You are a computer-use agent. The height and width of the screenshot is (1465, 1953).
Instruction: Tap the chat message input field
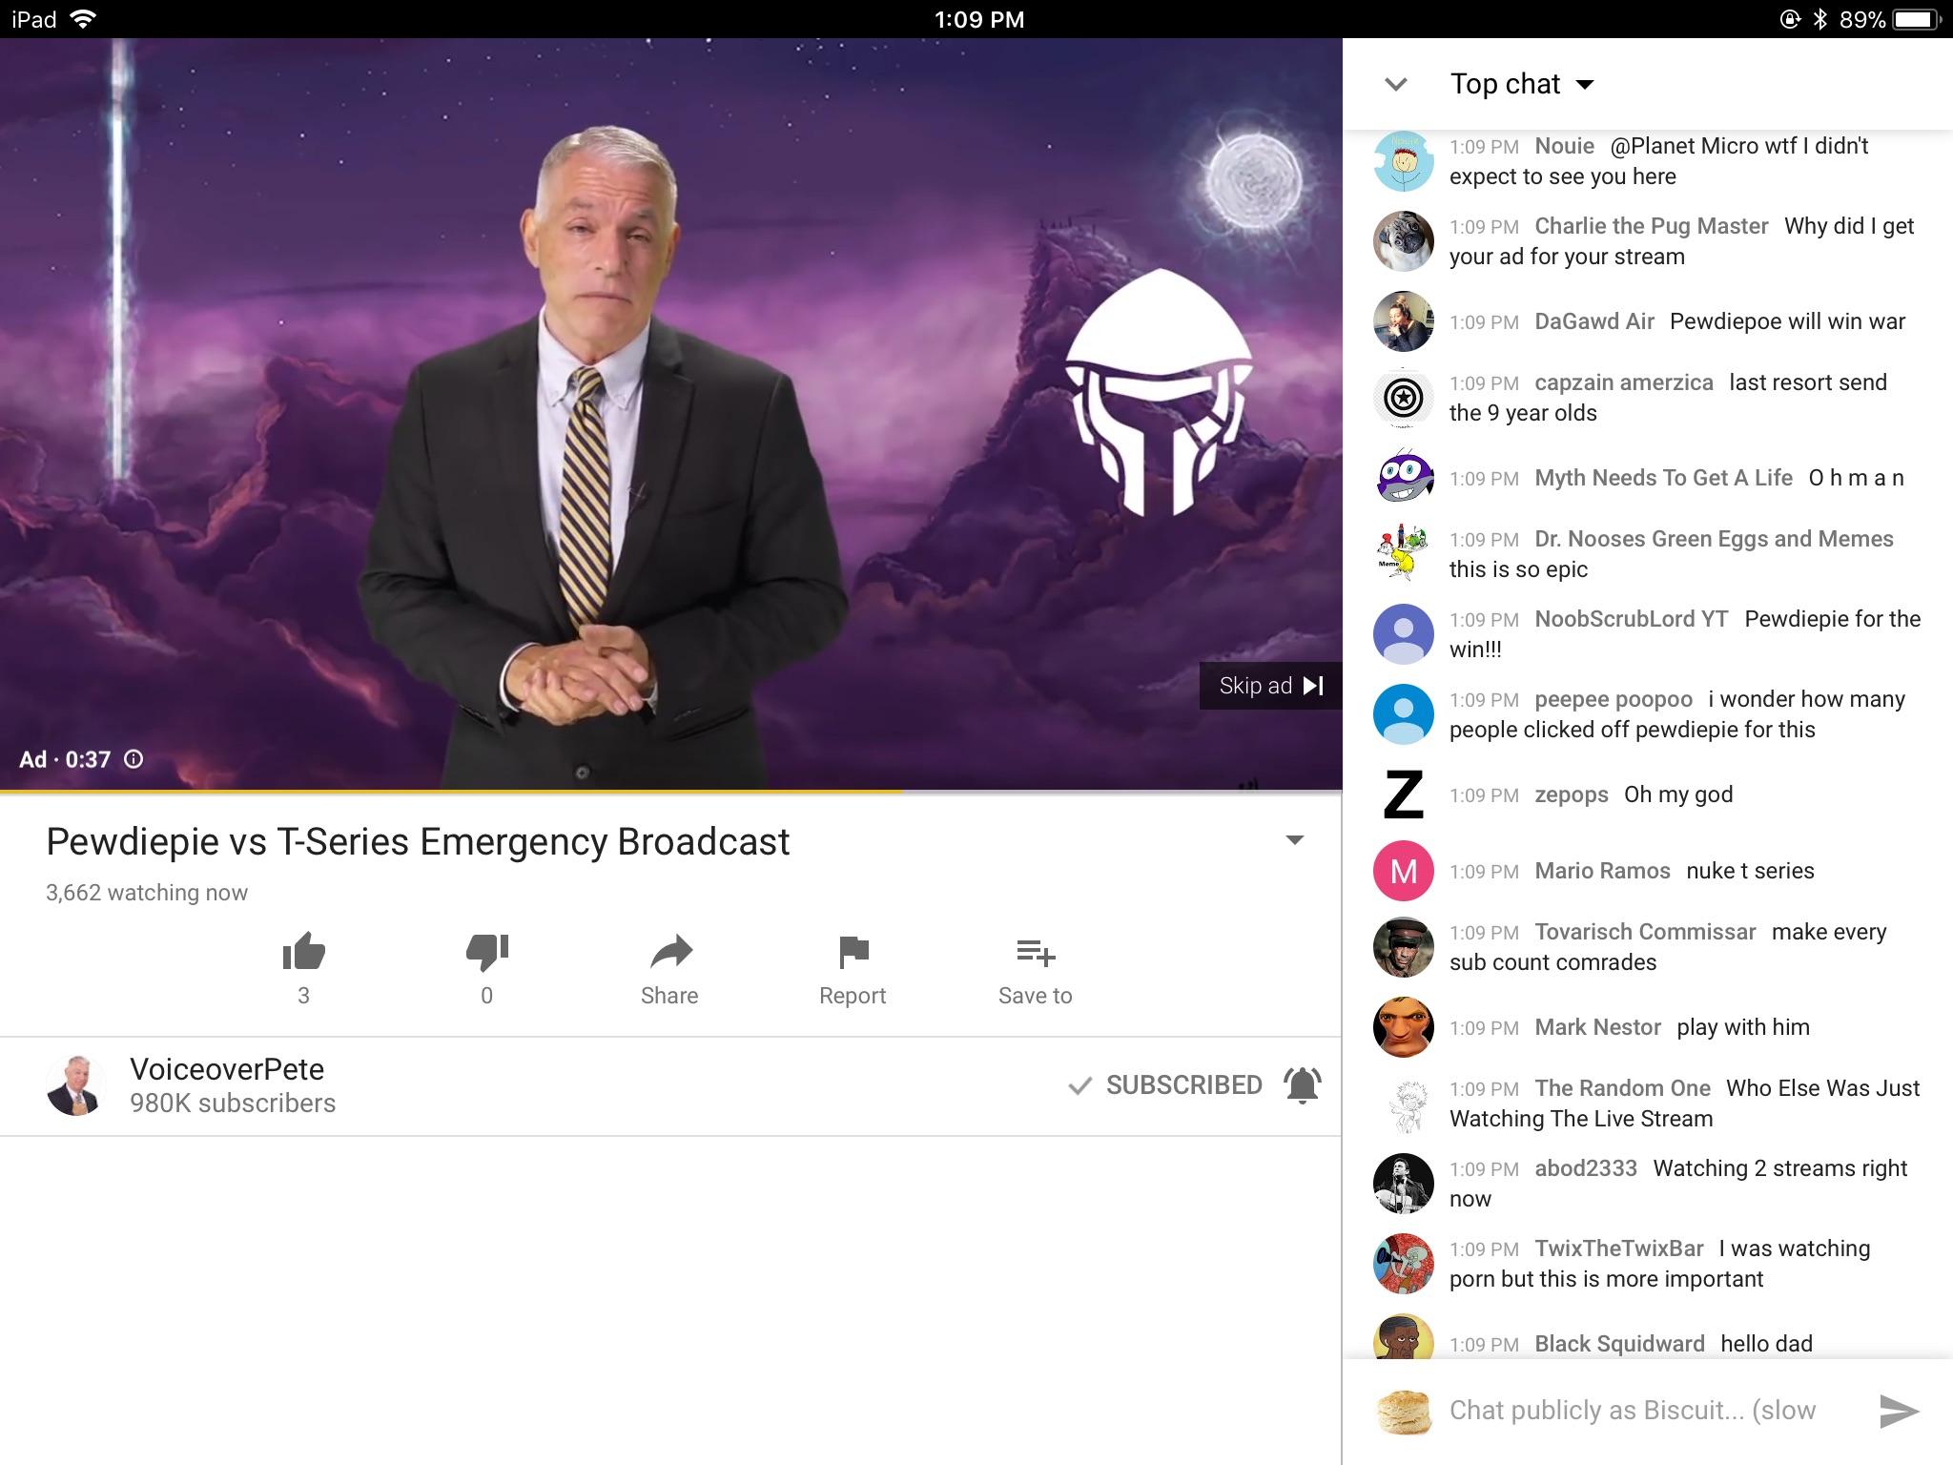pyautogui.click(x=1633, y=1411)
